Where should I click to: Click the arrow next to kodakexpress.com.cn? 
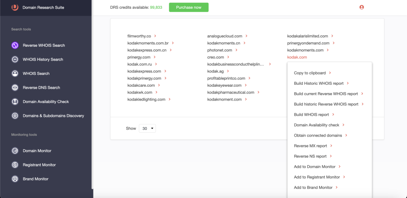171,50
